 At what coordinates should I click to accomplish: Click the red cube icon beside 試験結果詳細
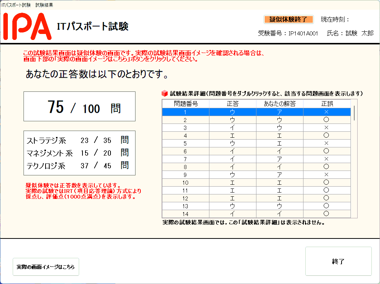point(165,93)
